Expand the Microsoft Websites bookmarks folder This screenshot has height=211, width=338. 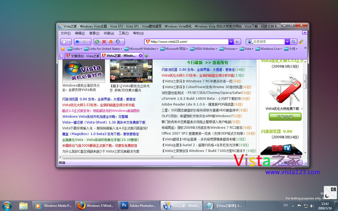point(143,49)
